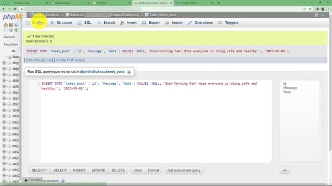Click the << insert column button

[x=285, y=171]
